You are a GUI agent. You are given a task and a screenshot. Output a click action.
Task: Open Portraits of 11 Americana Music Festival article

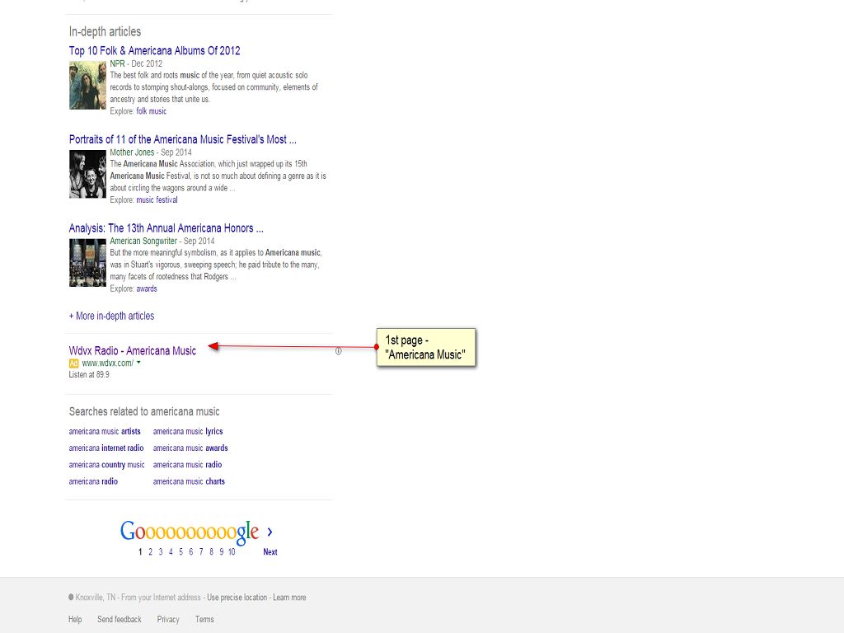pos(182,139)
